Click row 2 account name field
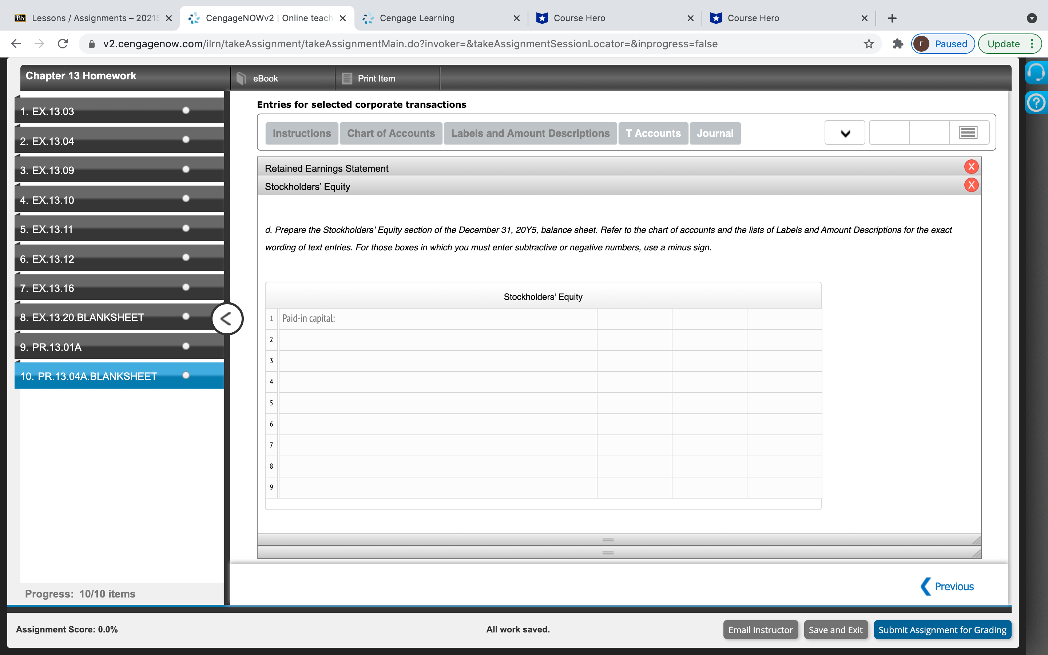 (437, 340)
